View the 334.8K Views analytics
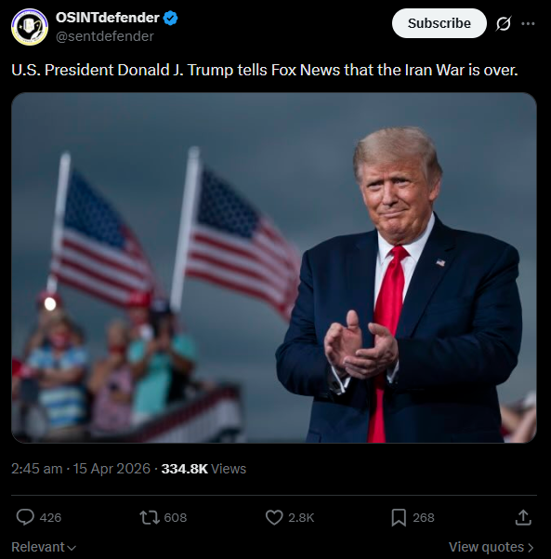 point(203,469)
